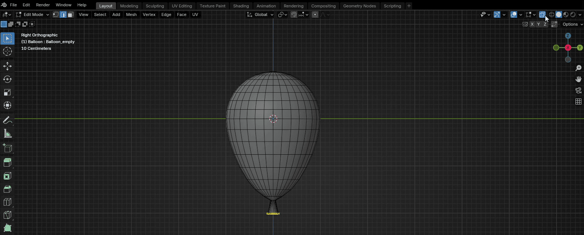Select the Move tool

click(x=7, y=66)
